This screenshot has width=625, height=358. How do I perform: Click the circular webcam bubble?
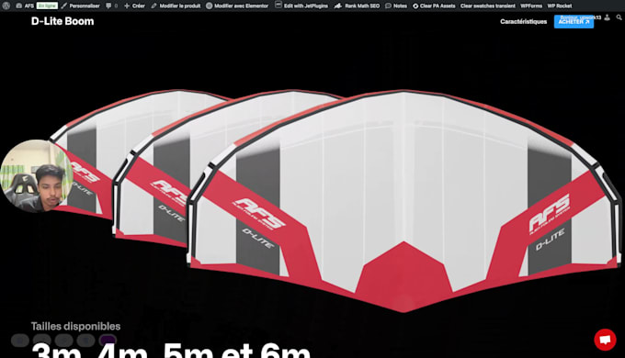coord(37,175)
